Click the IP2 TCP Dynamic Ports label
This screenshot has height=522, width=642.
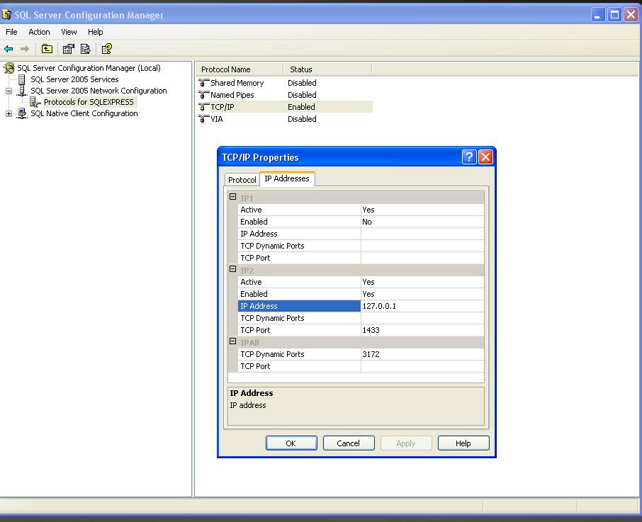(x=299, y=318)
